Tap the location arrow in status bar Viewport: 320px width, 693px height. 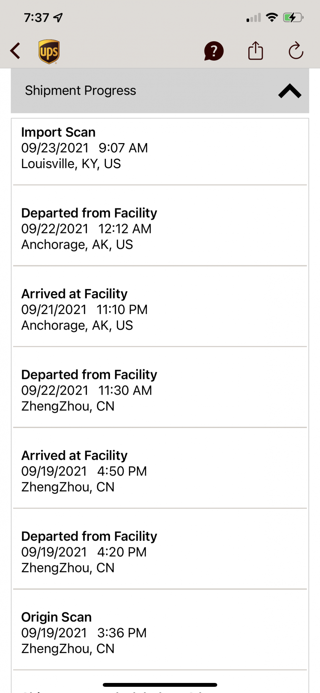[x=58, y=17]
